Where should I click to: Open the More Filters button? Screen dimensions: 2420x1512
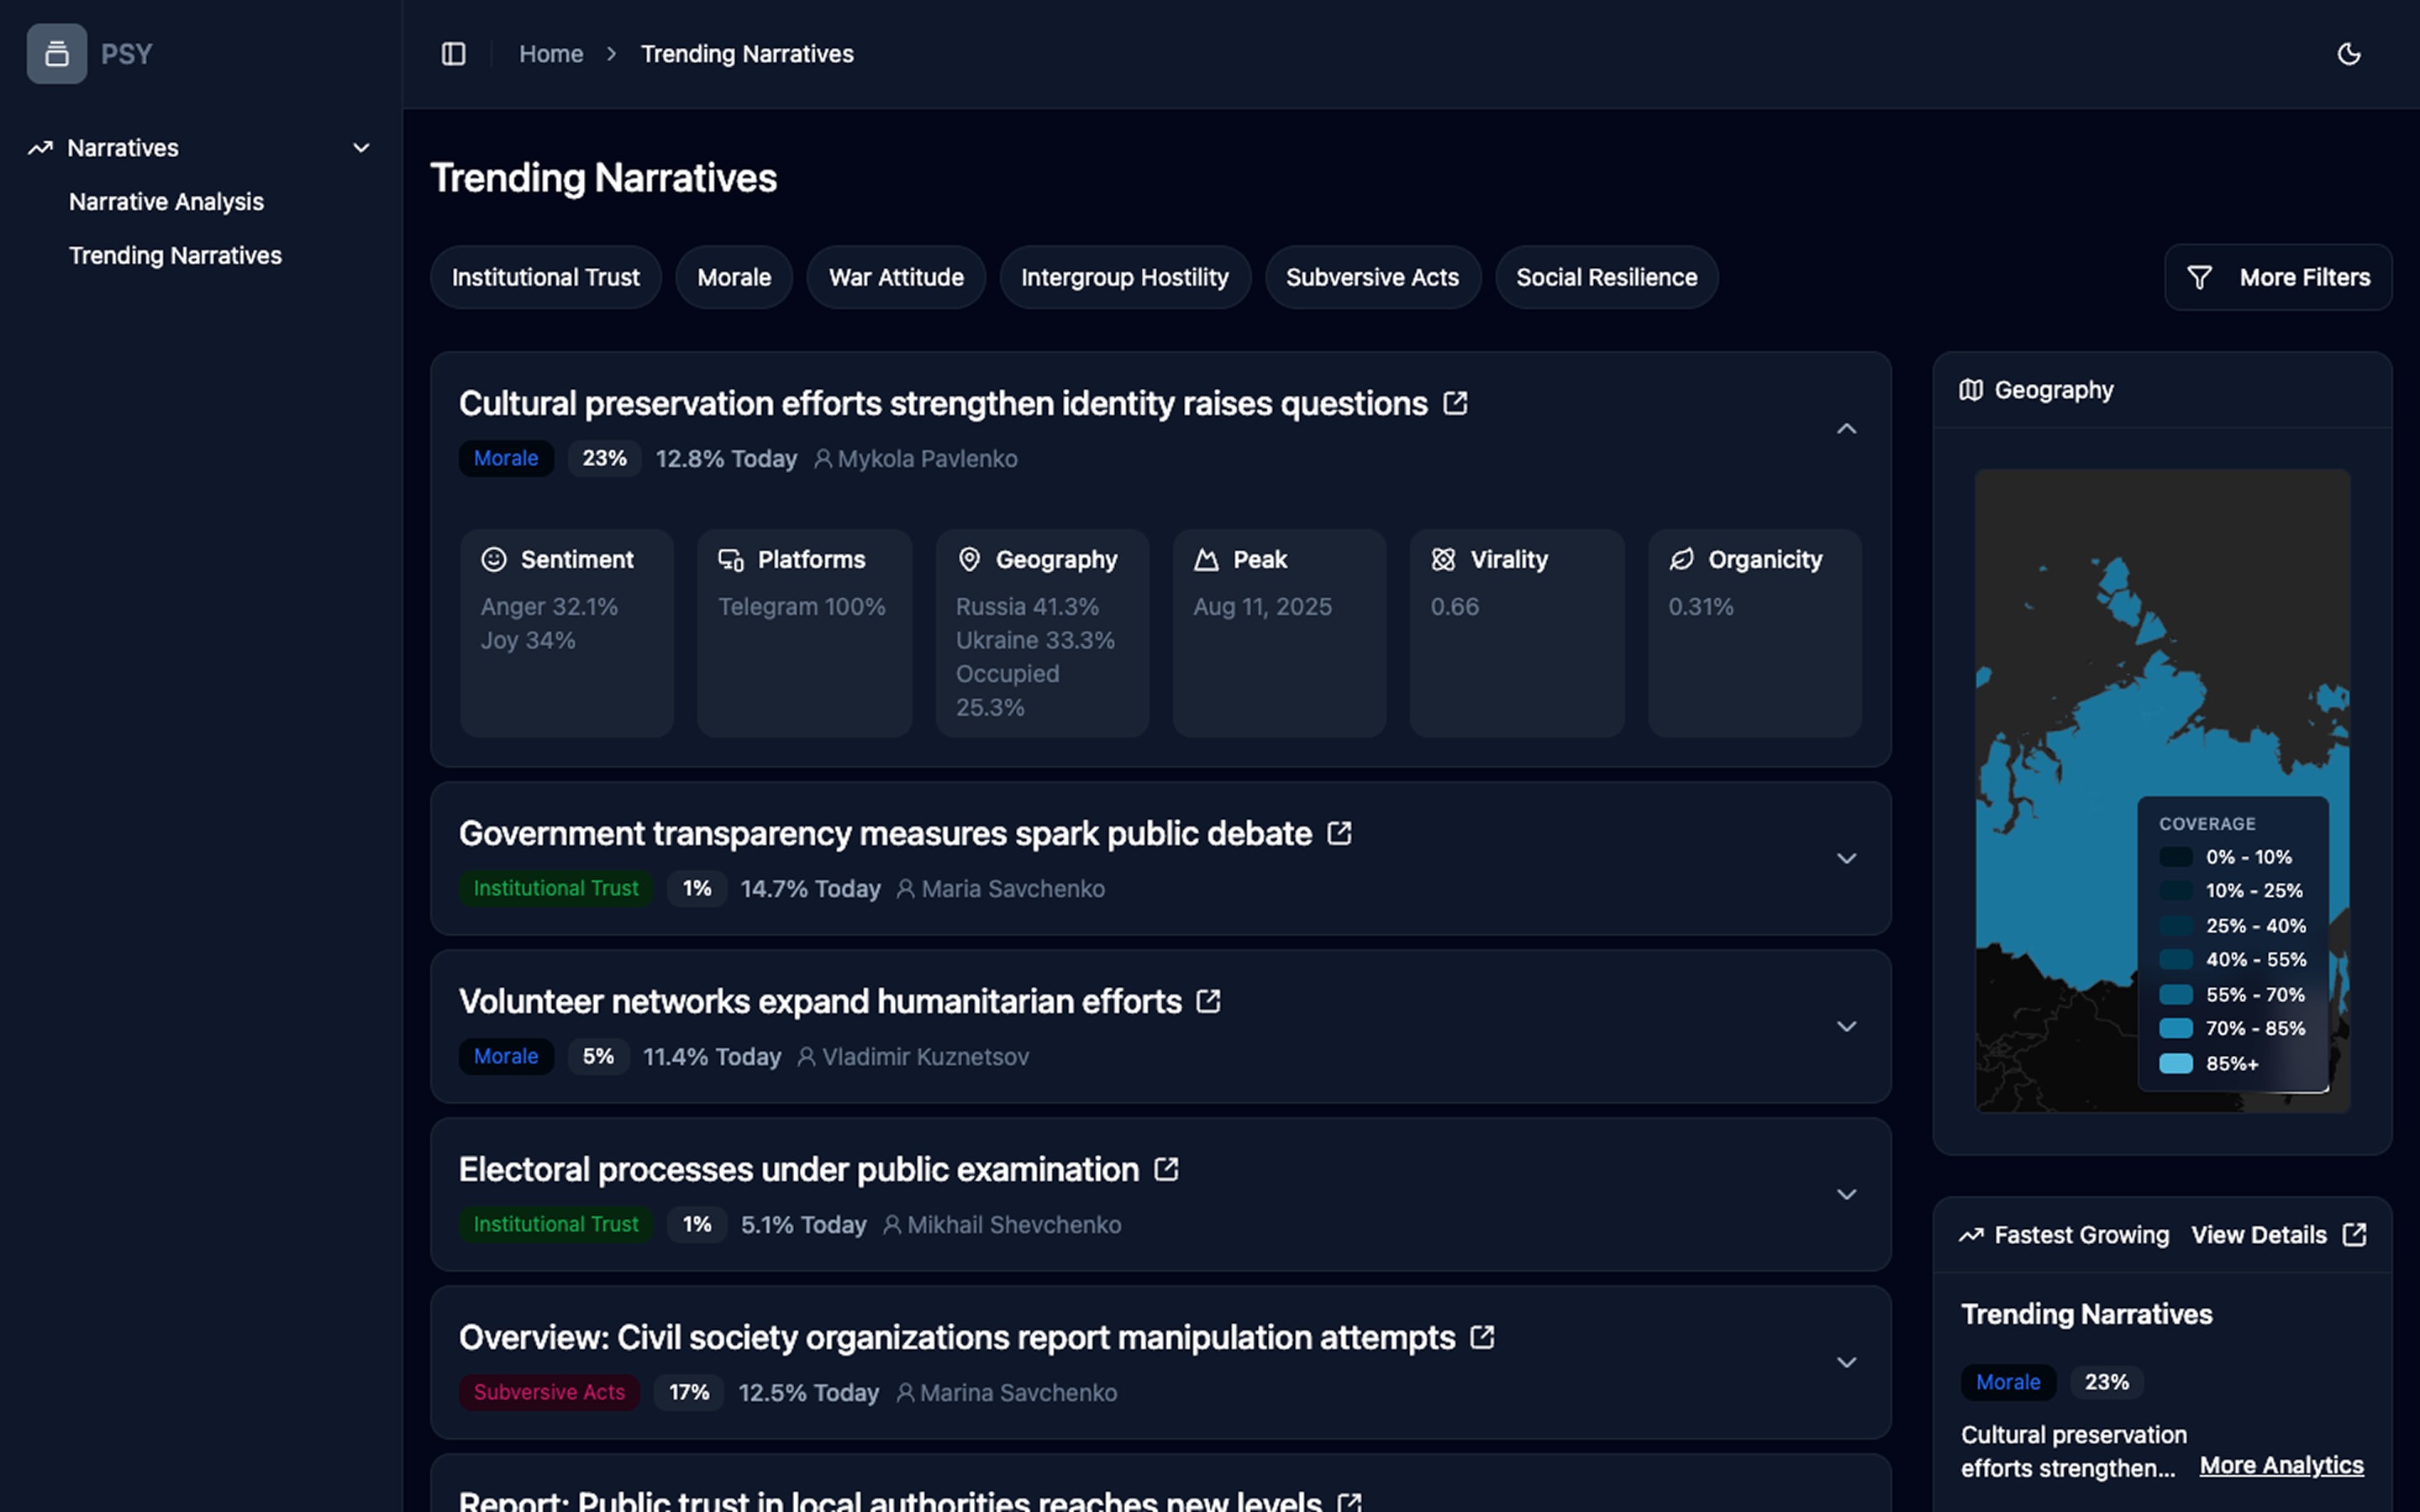[2277, 277]
